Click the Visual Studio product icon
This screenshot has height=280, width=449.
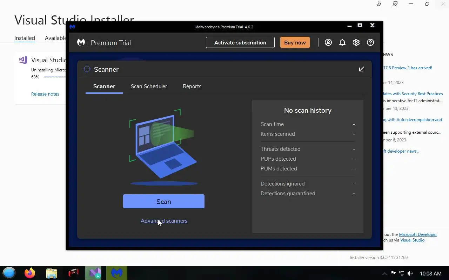(x=23, y=60)
